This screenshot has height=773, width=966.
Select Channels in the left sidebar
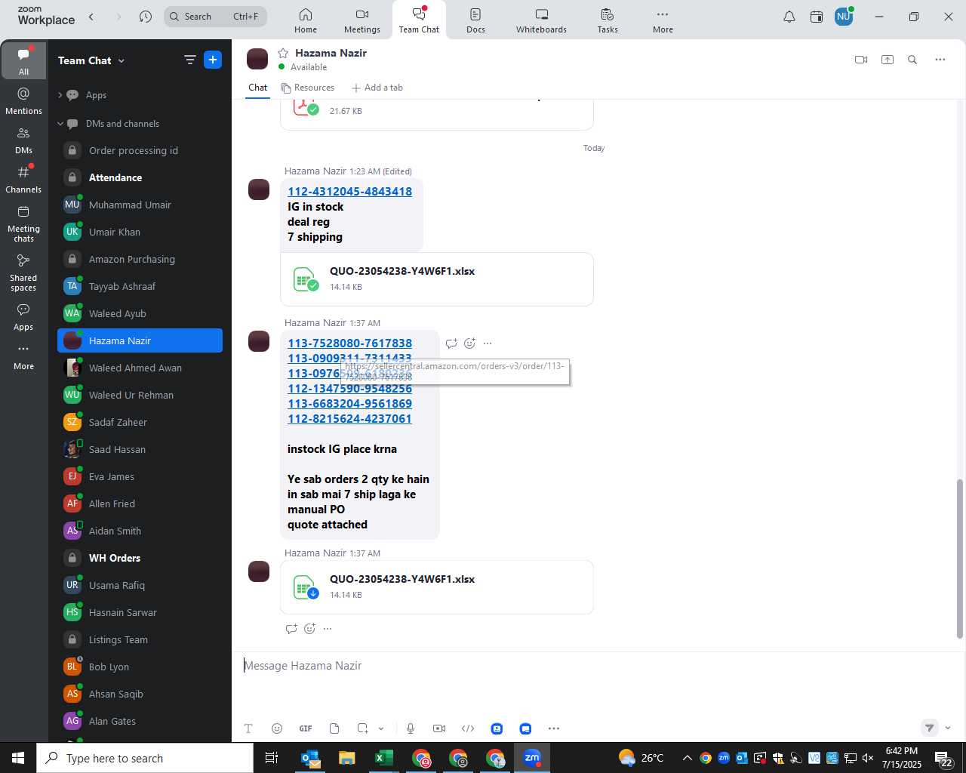[23, 180]
